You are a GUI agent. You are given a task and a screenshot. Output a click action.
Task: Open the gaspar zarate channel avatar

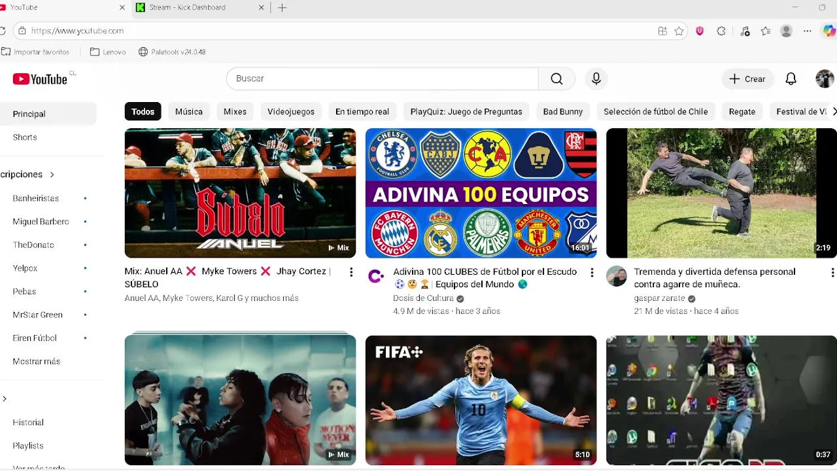[617, 276]
